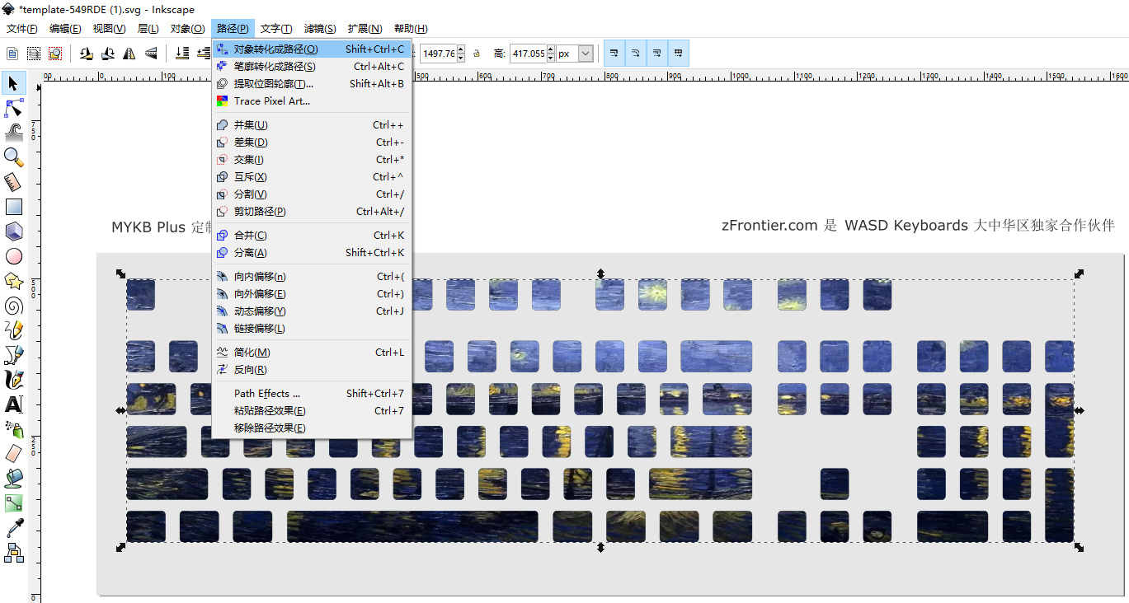Flip selection vertically icon
The width and height of the screenshot is (1129, 603).
150,54
